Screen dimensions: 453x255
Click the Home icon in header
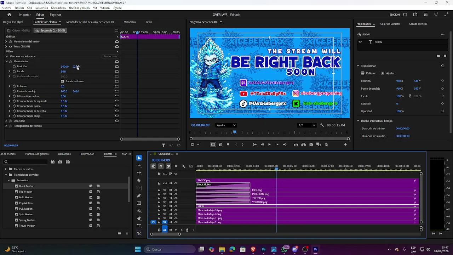[x=10, y=15]
